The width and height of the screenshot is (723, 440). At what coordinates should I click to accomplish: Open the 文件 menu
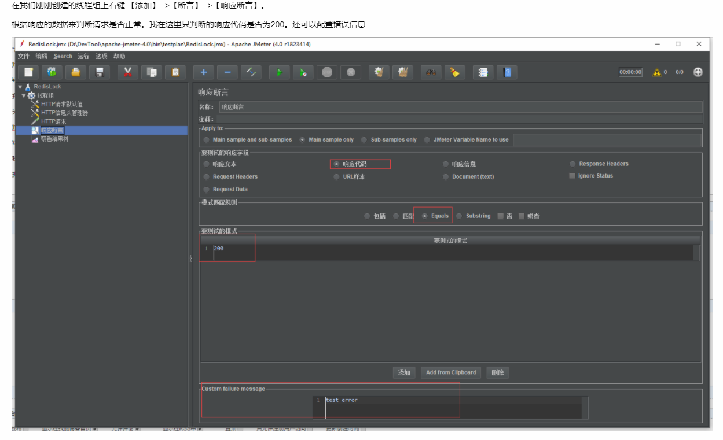tap(23, 56)
